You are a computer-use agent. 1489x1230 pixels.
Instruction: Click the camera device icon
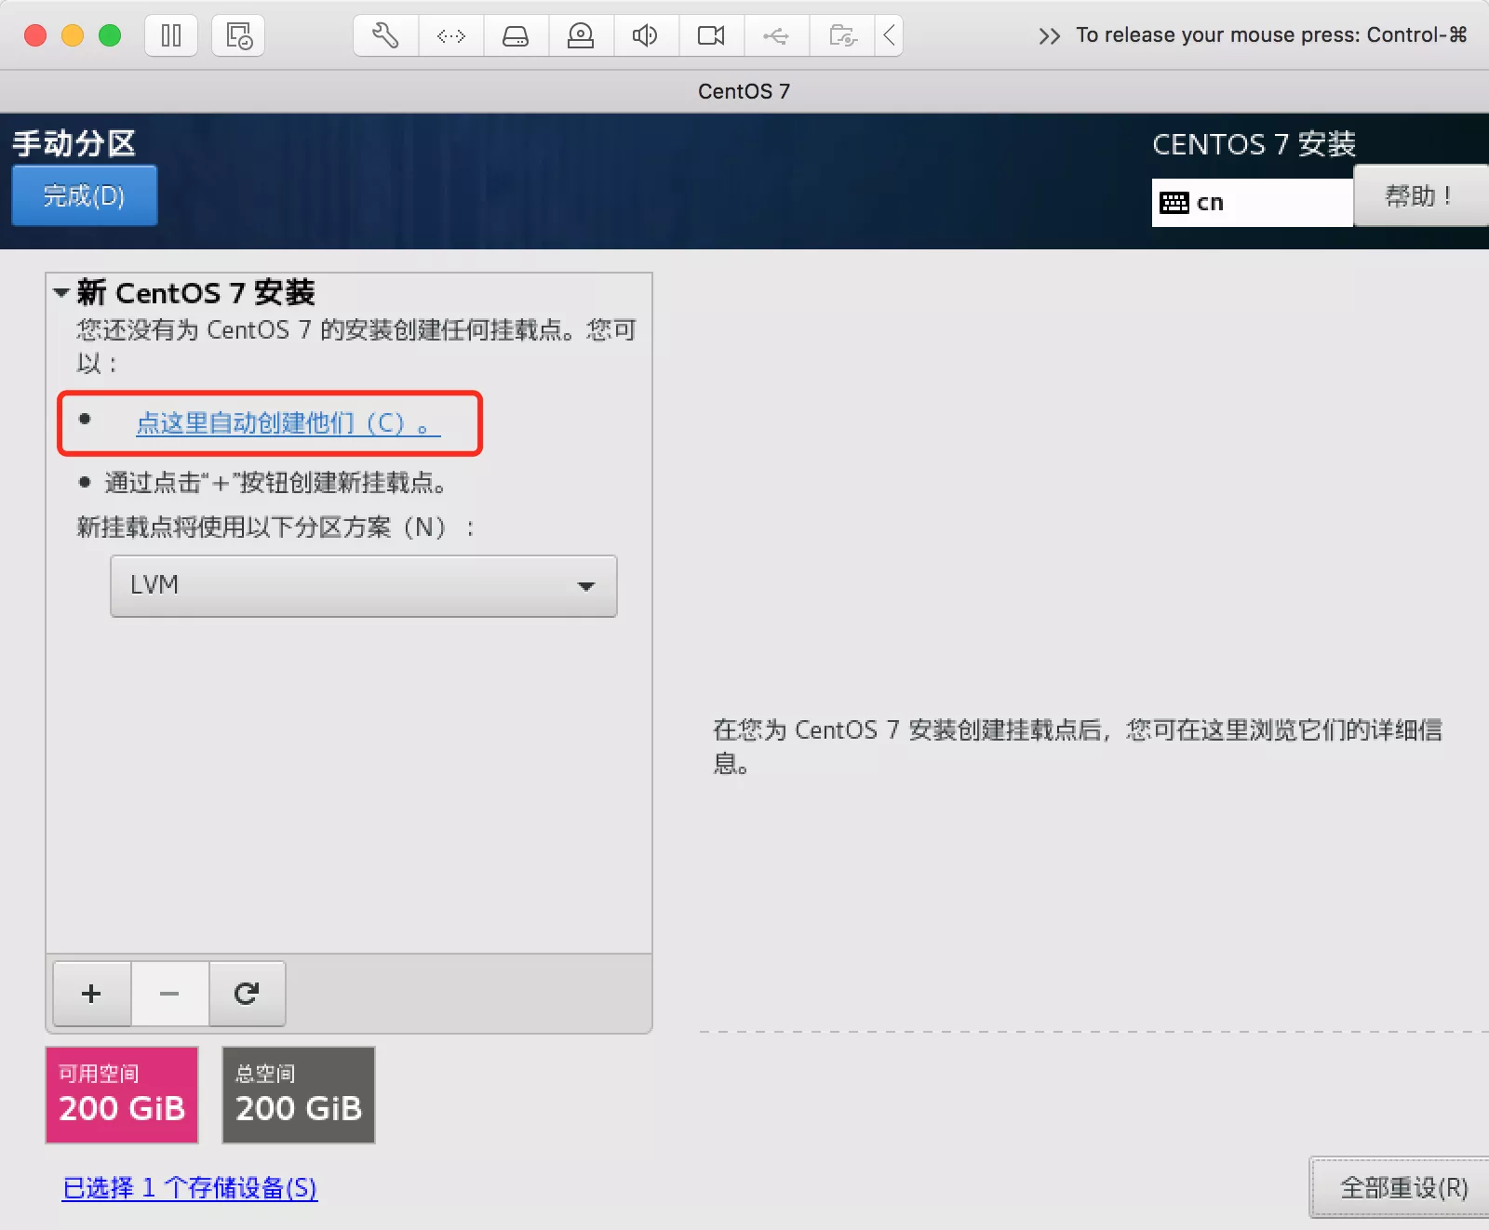point(711,36)
